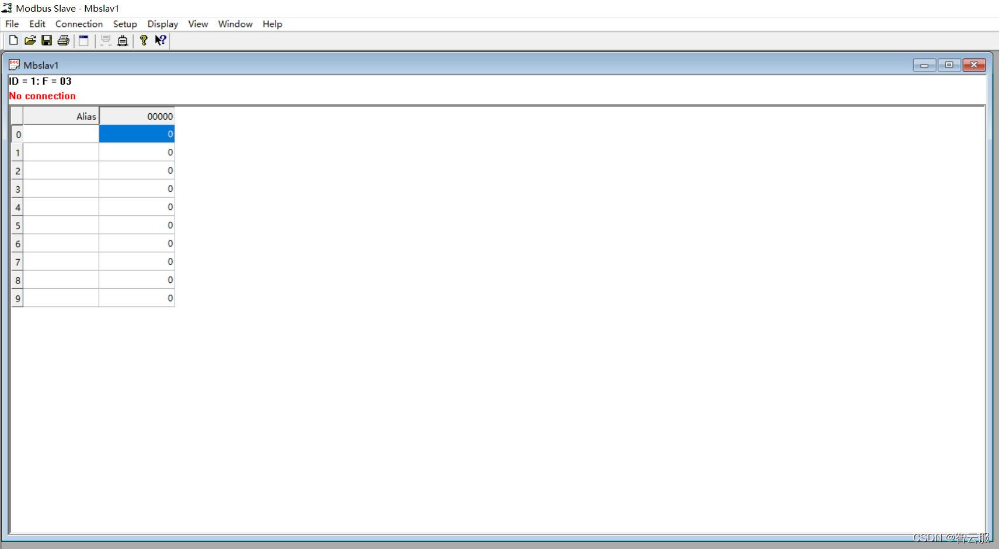
Task: Select the value cell in row 6
Action: (x=137, y=243)
